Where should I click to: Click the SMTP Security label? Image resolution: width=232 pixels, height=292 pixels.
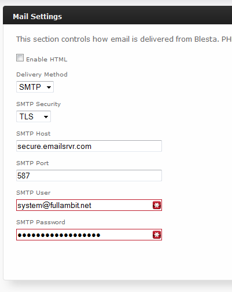pos(39,104)
